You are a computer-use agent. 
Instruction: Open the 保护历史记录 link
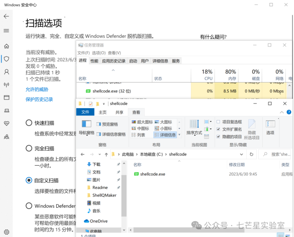point(39,100)
